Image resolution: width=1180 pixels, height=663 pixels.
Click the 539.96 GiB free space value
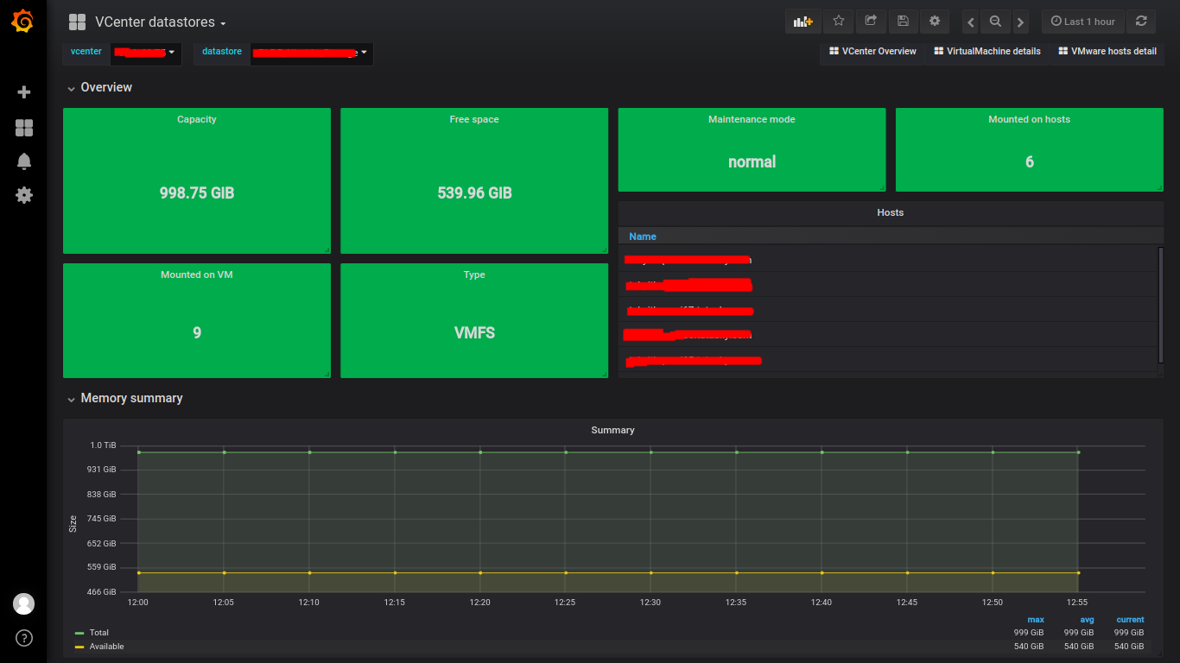click(474, 193)
